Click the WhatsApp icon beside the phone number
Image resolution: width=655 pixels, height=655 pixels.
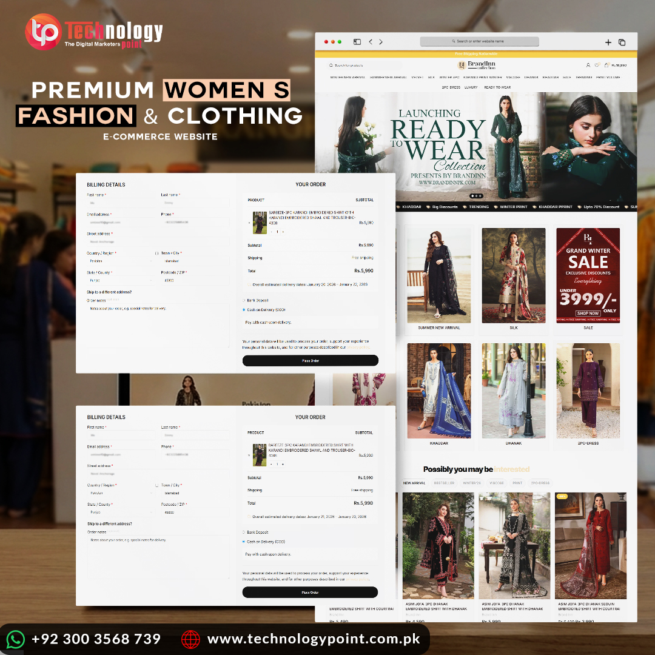click(15, 639)
